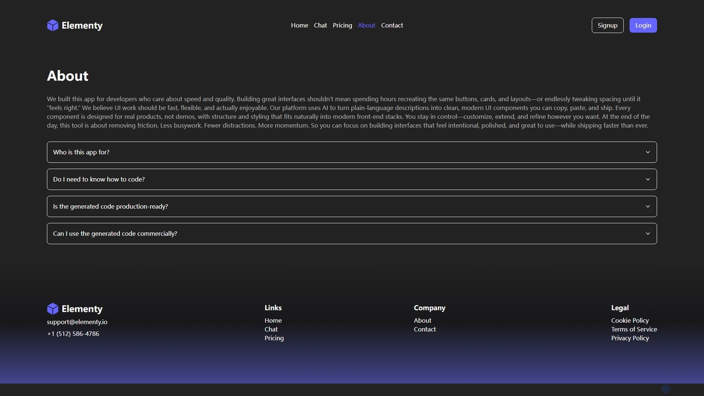
Task: Click the phone number +1 (512) 586-4786
Action: (x=73, y=334)
